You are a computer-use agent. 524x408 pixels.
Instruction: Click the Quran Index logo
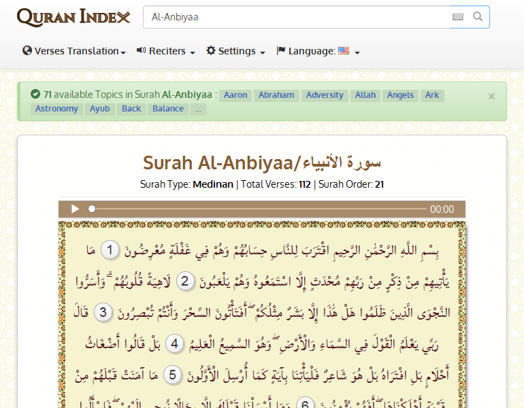tap(73, 17)
